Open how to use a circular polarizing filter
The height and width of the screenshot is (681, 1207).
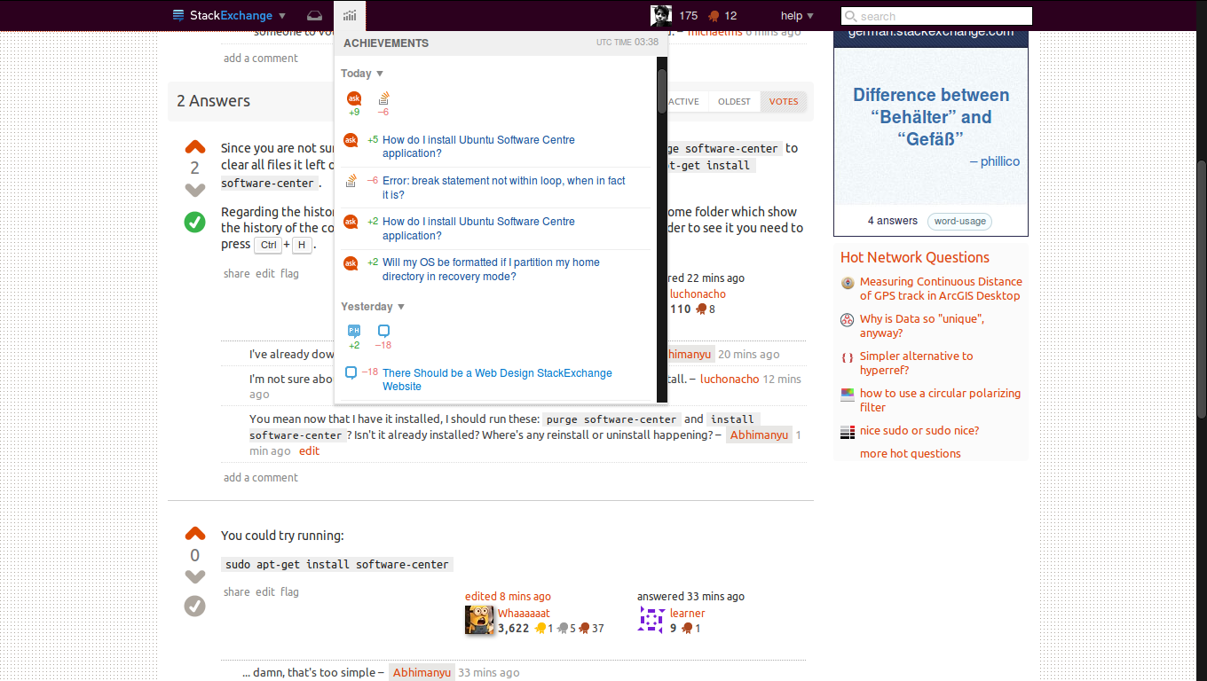(x=940, y=401)
